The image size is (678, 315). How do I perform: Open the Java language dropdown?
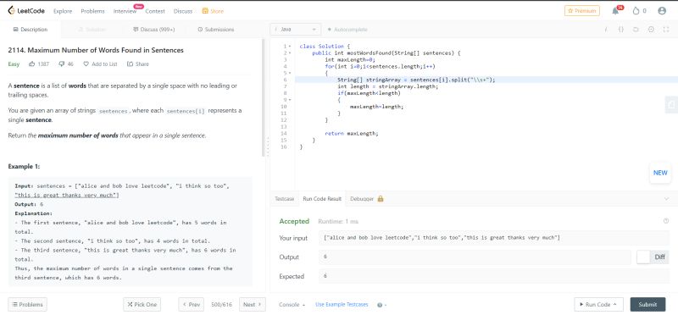tap(296, 30)
